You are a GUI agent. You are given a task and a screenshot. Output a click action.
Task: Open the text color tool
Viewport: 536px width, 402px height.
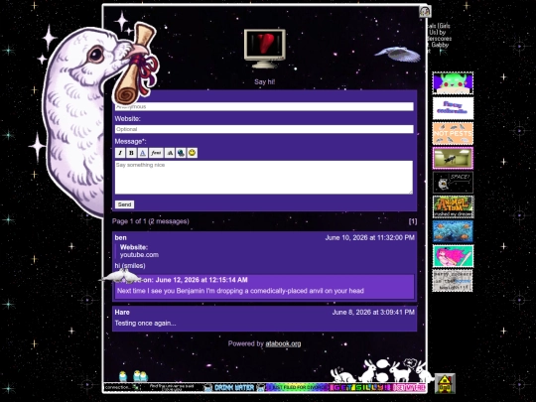[143, 153]
